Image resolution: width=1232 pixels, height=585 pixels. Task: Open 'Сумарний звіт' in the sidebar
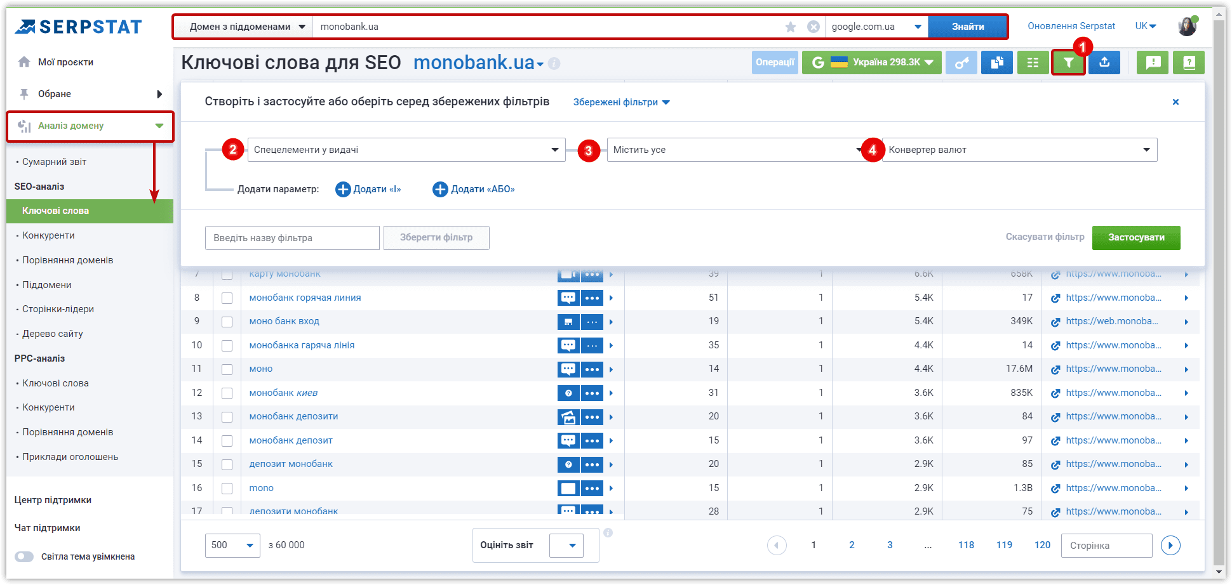coord(54,162)
